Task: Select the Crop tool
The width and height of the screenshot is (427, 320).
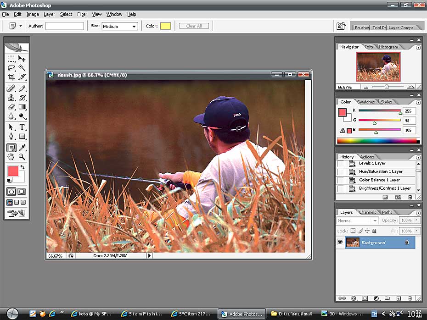Action: click(x=11, y=77)
